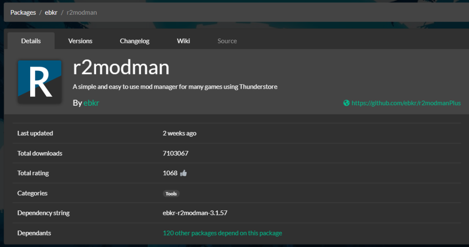Click the 'A simple and easy to use' description
Screen dimensions: 469x247
point(175,86)
